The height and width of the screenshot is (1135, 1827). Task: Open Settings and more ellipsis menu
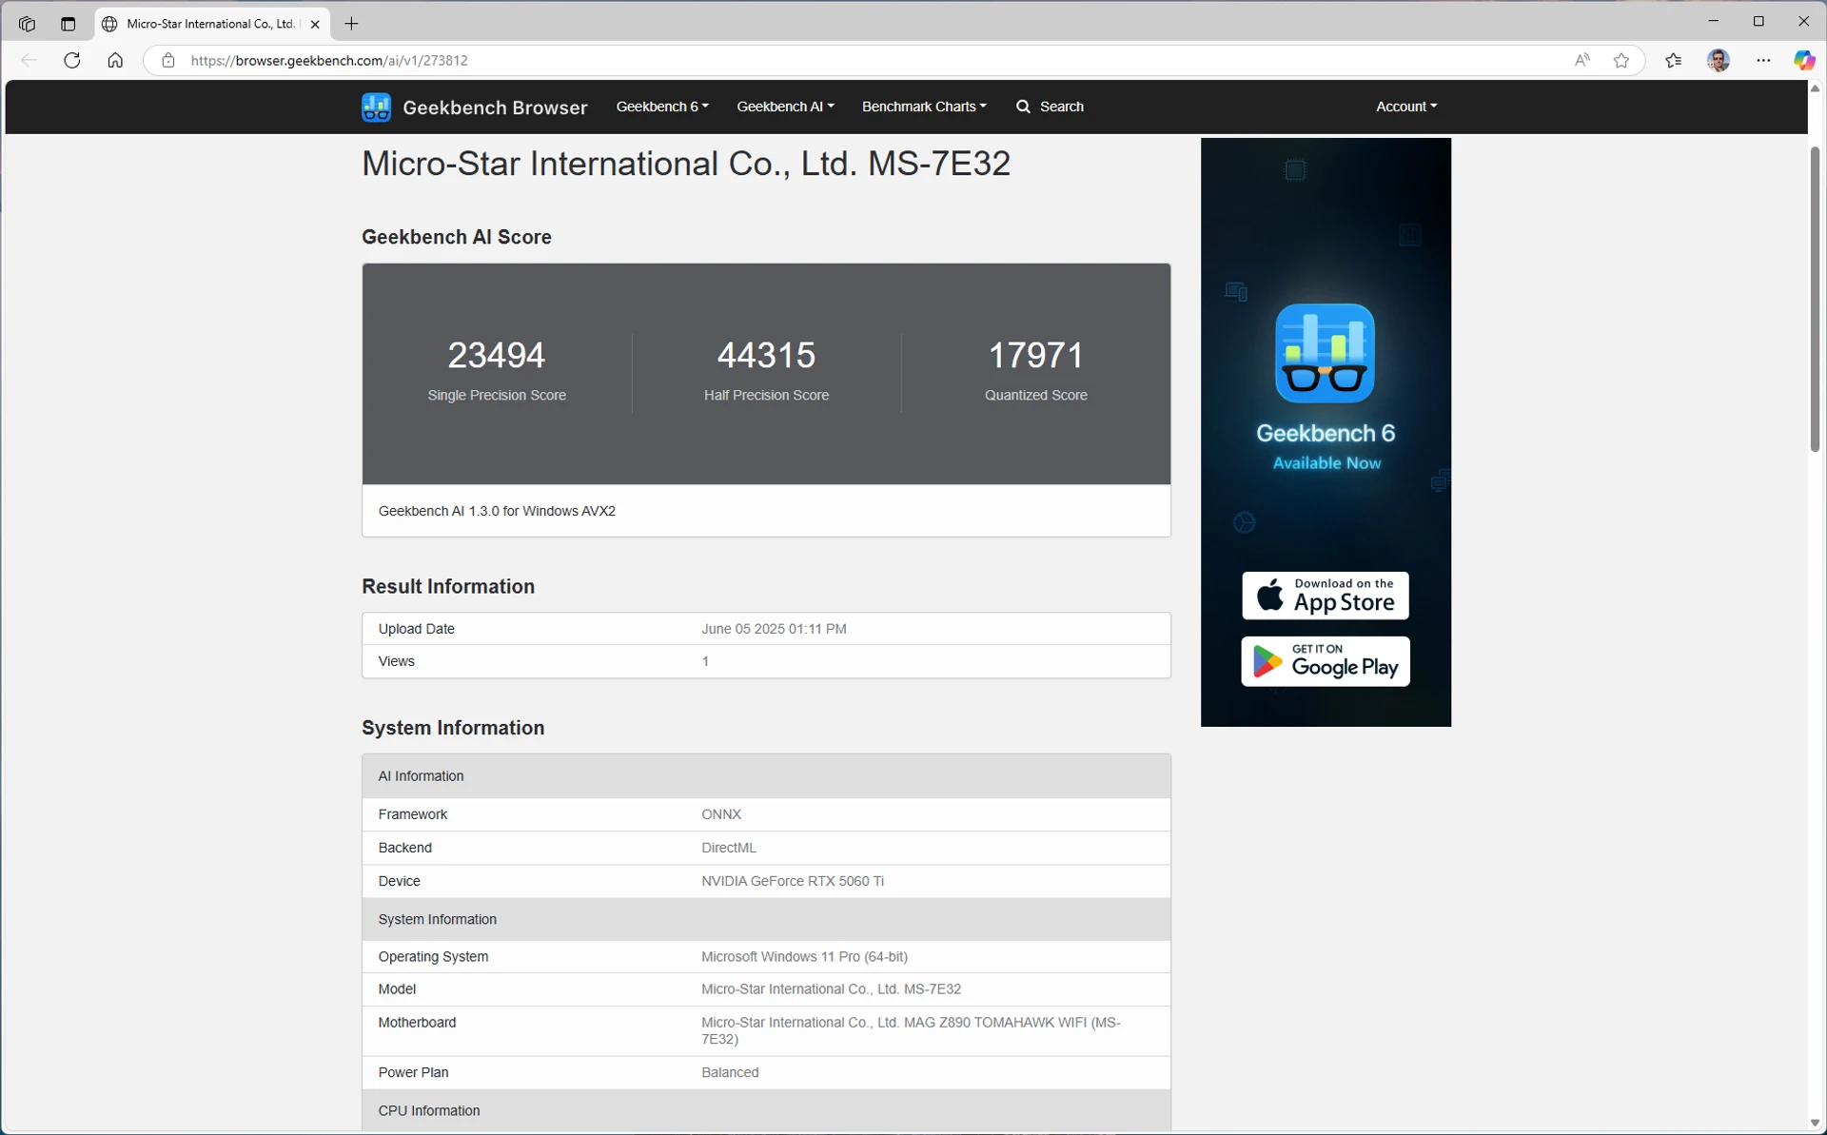[1763, 60]
